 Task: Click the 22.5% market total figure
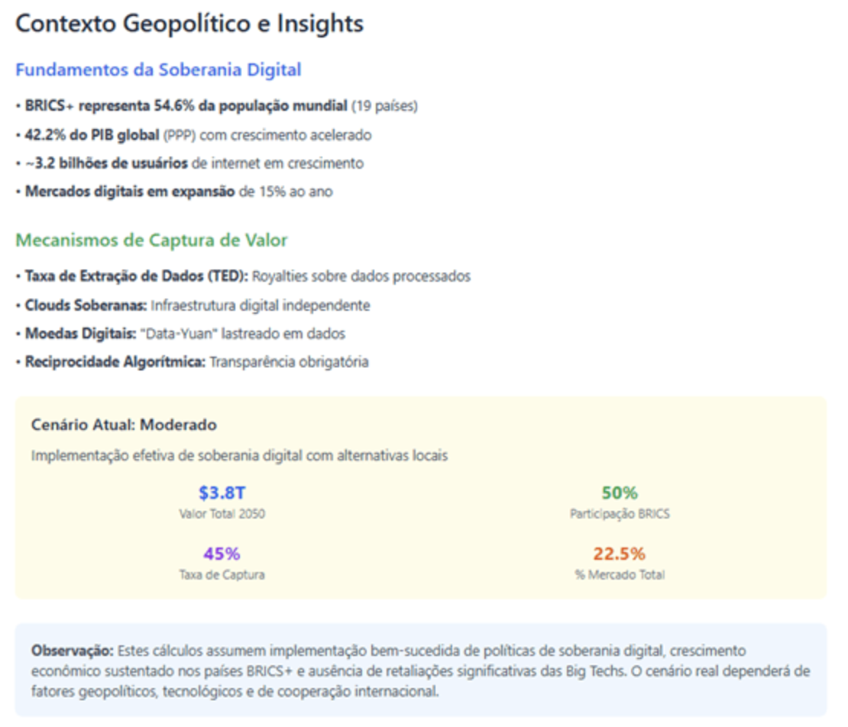(x=620, y=554)
